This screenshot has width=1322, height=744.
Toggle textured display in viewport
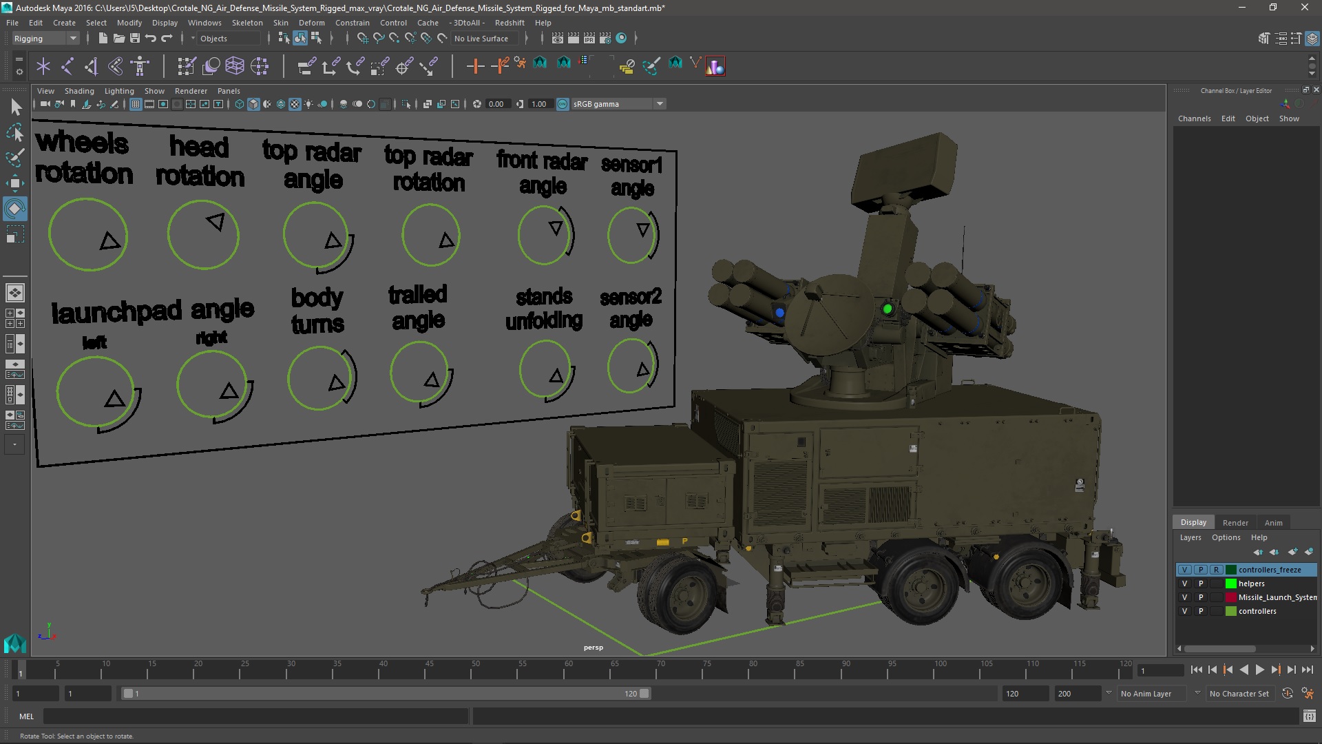295,104
